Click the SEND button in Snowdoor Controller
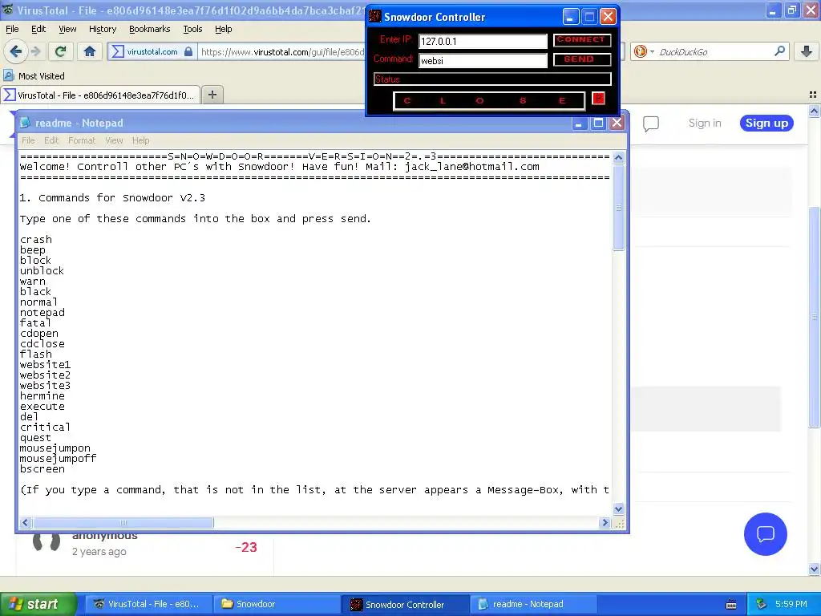The height and width of the screenshot is (616, 821). (x=582, y=59)
